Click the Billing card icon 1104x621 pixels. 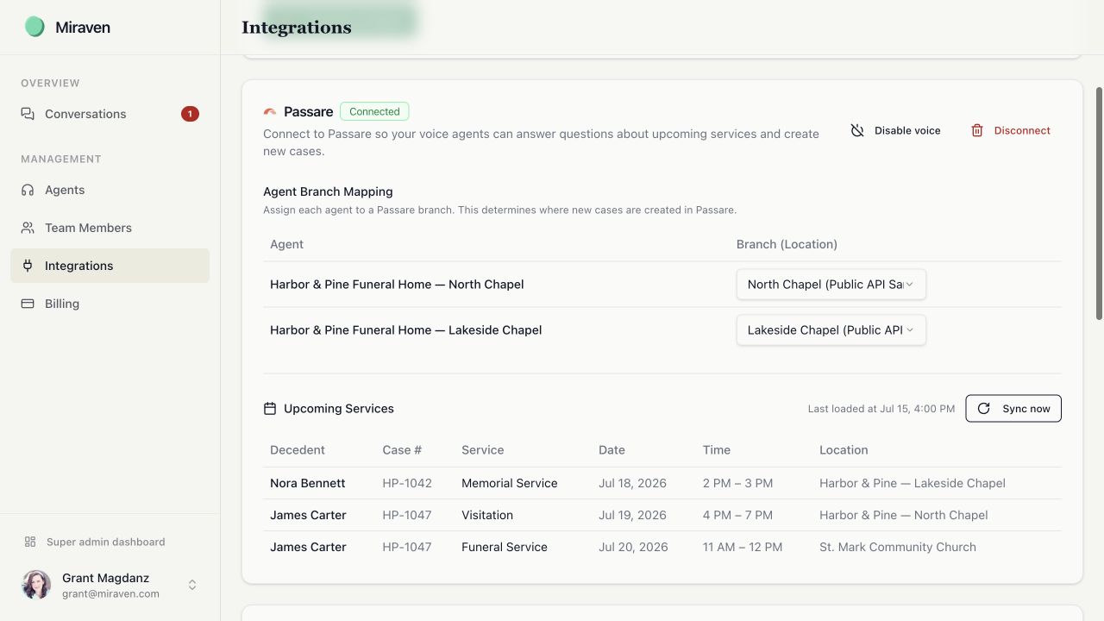click(x=28, y=304)
